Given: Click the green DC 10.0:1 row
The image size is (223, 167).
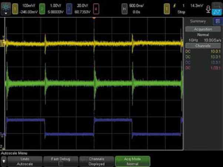Looking at the screenshot, I should 203,57.
